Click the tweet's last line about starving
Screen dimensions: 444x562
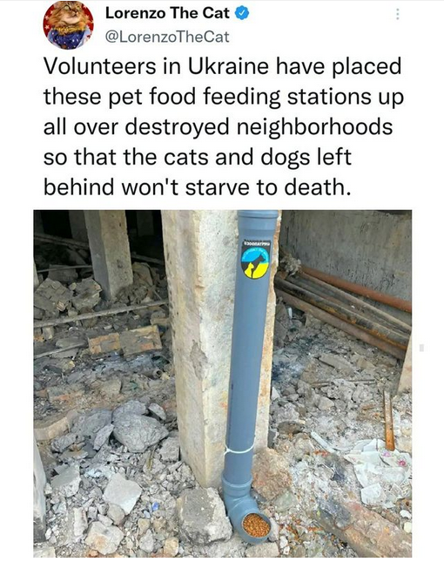[197, 187]
